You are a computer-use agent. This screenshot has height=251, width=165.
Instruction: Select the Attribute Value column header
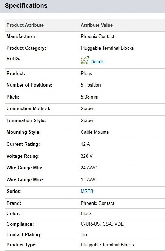point(97,25)
